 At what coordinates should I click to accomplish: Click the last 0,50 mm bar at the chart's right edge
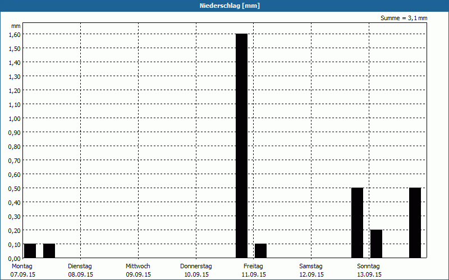coord(415,222)
